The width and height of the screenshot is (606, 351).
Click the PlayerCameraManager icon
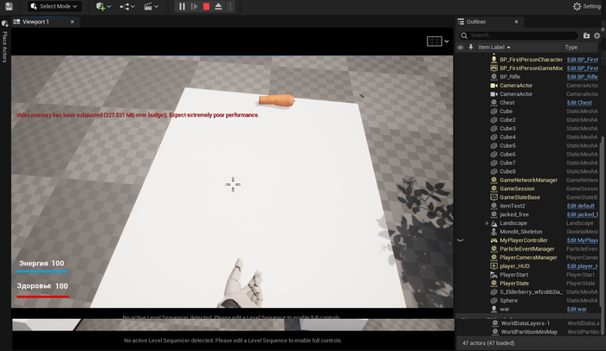point(493,258)
